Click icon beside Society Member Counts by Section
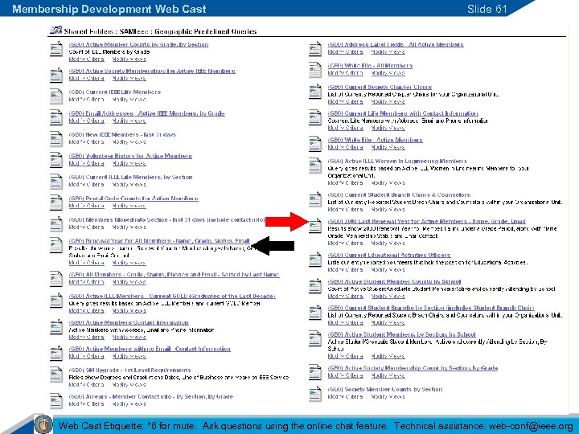 tap(315, 393)
